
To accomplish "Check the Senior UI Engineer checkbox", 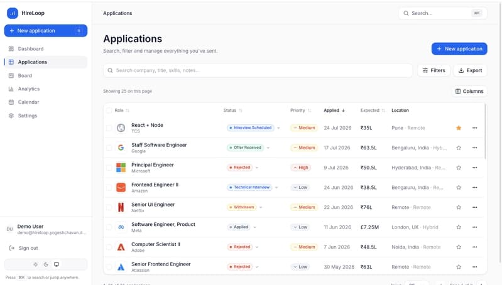I will (x=109, y=207).
